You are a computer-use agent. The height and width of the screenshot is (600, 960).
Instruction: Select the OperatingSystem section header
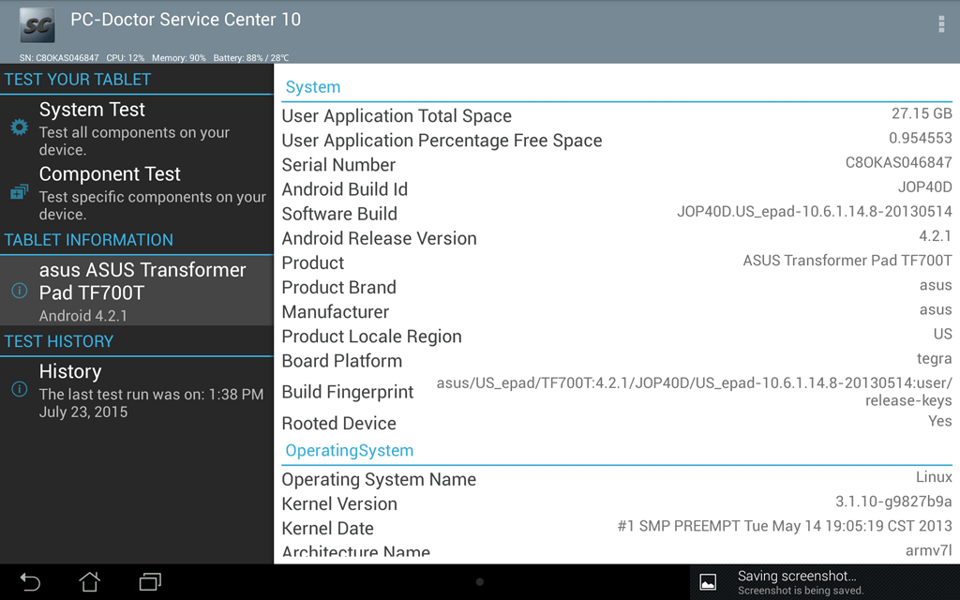coord(349,451)
